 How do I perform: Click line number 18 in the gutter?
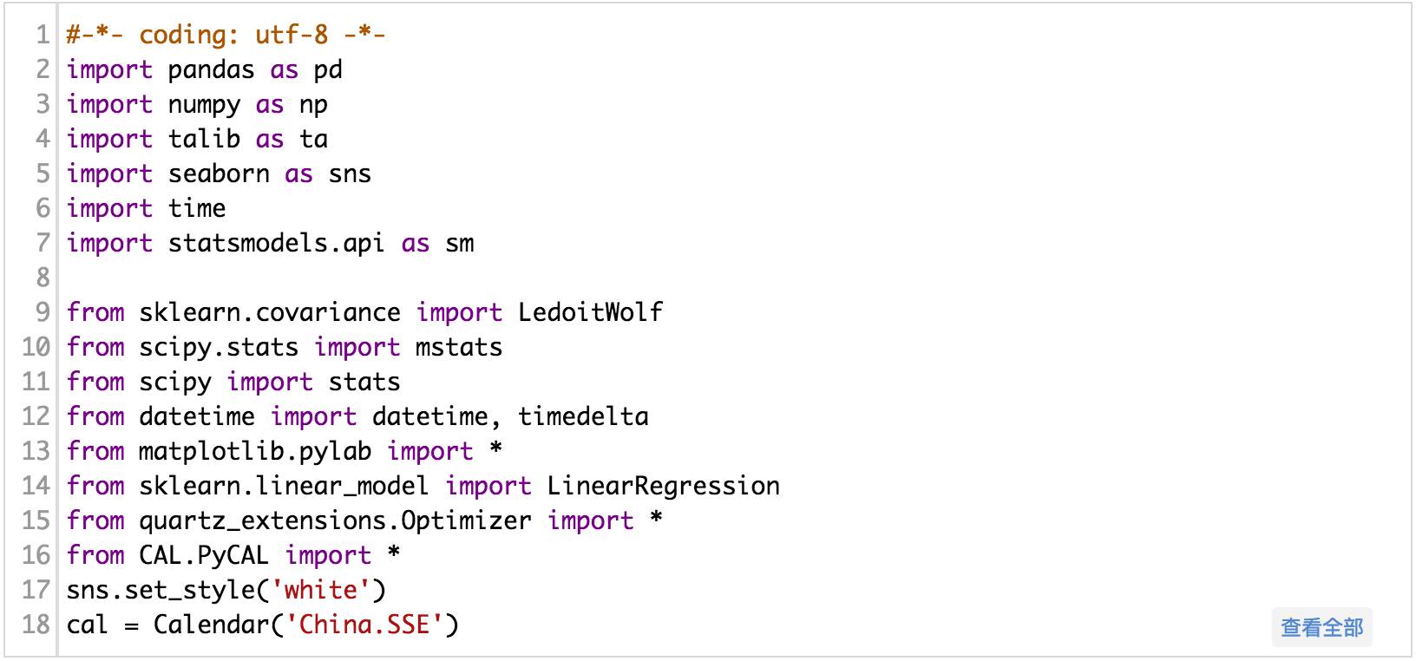point(36,625)
